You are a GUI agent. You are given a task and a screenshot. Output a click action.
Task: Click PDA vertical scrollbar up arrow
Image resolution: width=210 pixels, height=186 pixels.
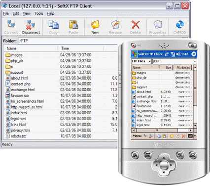tap(195, 68)
